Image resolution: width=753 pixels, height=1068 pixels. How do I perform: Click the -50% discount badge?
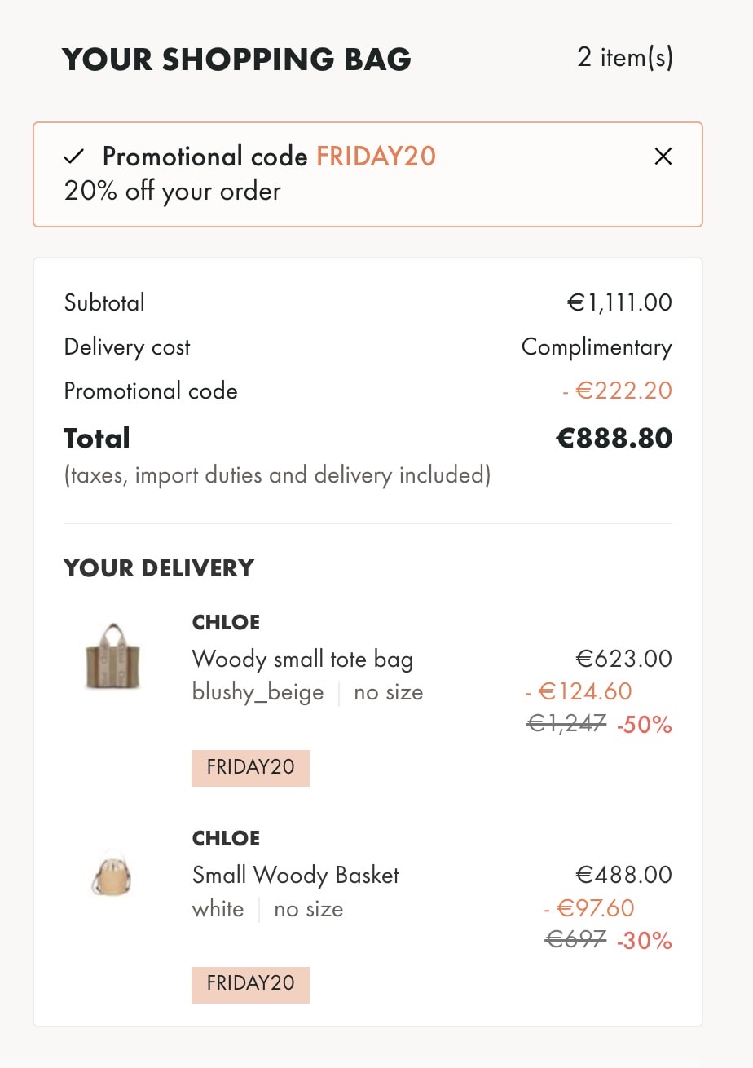click(x=644, y=725)
